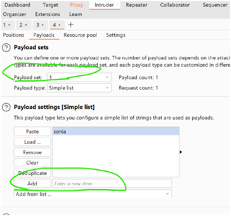Open the Sequencer tab
The width and height of the screenshot is (231, 216).
click(x=215, y=5)
